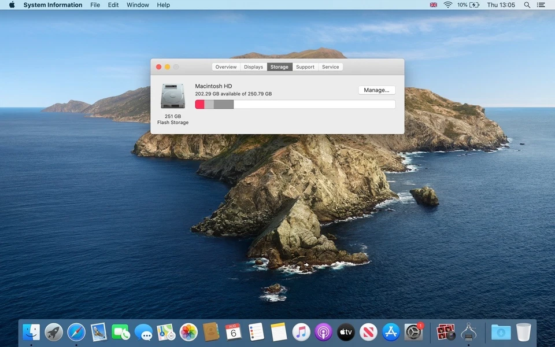Close the System Information window
This screenshot has width=555, height=347.
coord(158,67)
